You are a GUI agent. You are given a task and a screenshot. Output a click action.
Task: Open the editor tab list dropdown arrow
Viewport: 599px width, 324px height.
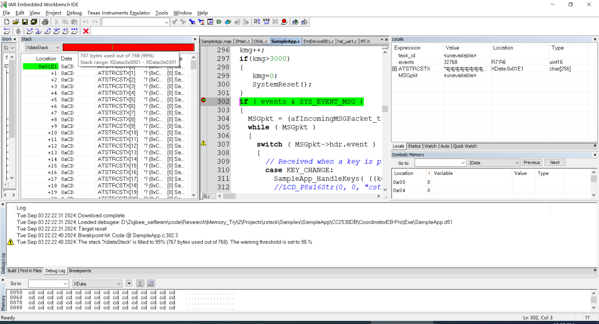pyautogui.click(x=382, y=40)
